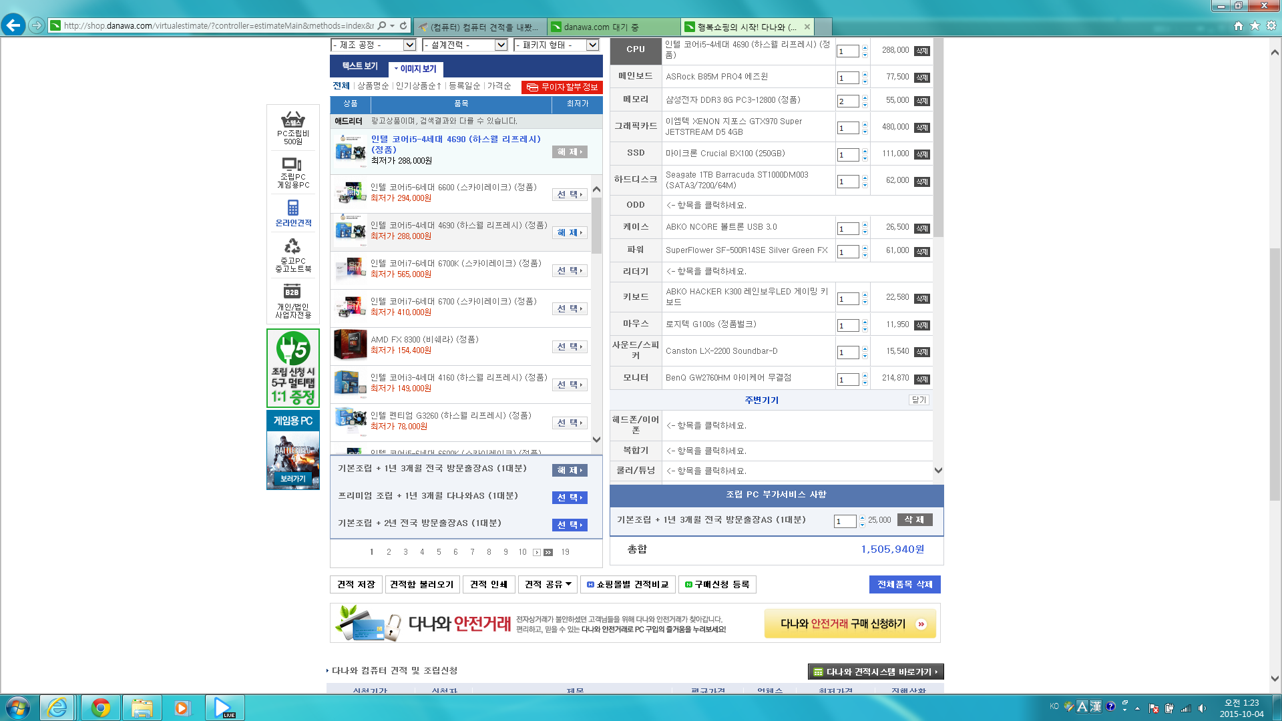
Task: Increase memory quantity with stepper arrow
Action: point(865,97)
